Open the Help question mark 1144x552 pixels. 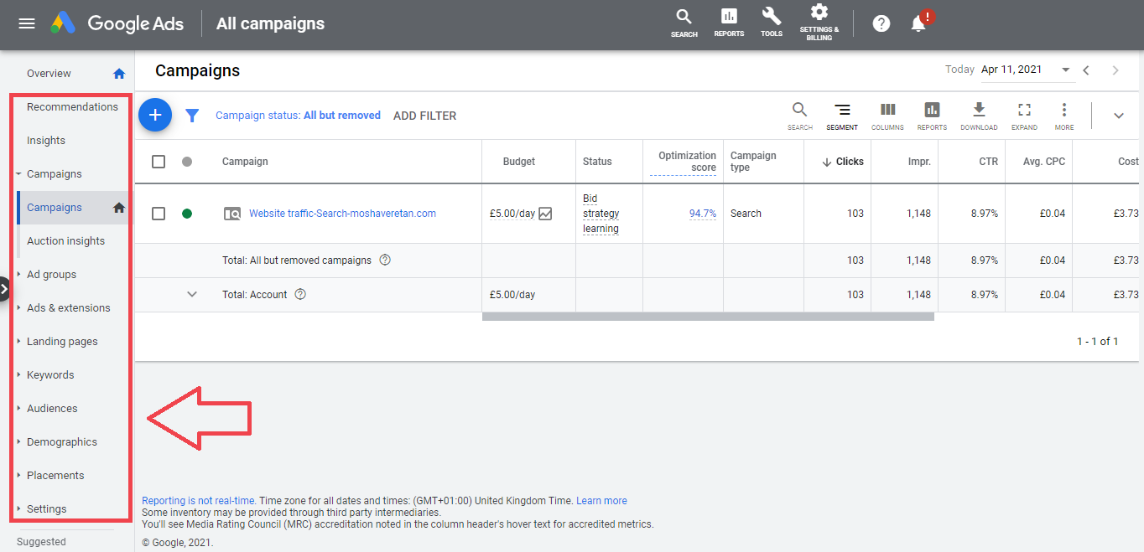click(881, 23)
